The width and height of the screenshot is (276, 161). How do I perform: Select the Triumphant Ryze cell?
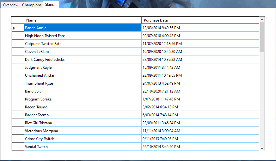[x=83, y=83]
